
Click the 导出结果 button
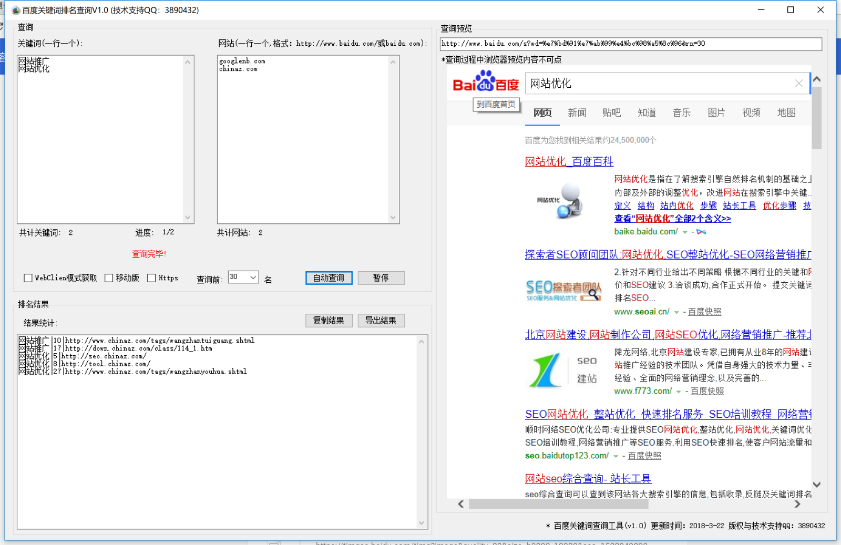click(381, 321)
